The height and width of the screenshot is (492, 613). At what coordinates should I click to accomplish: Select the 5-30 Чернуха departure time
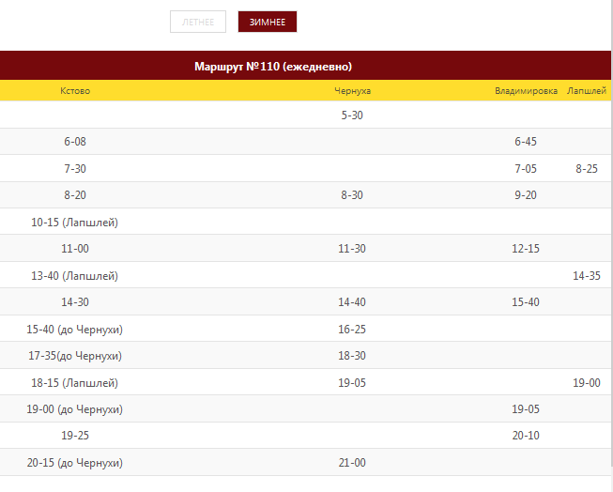[352, 115]
